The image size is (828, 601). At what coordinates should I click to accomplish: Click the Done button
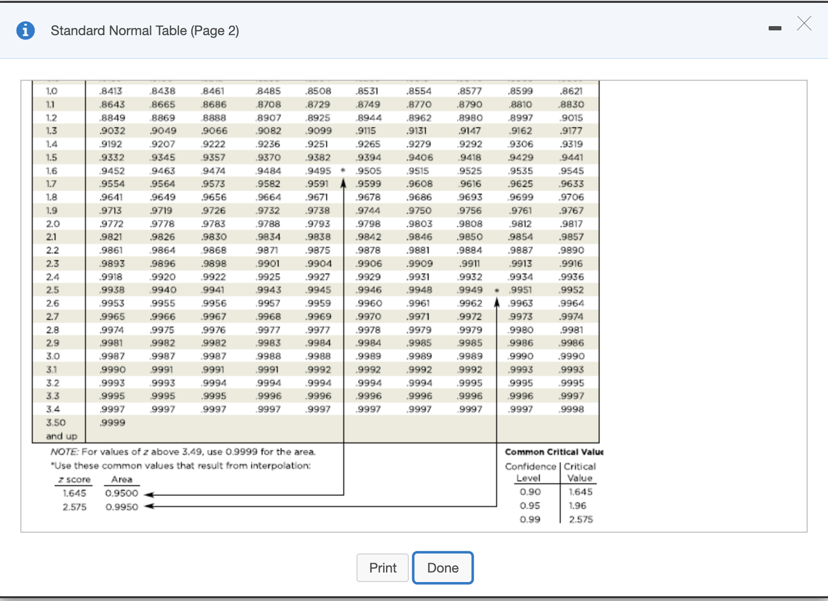(443, 568)
